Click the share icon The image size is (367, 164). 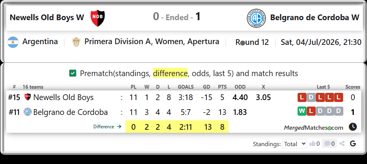tap(342, 144)
